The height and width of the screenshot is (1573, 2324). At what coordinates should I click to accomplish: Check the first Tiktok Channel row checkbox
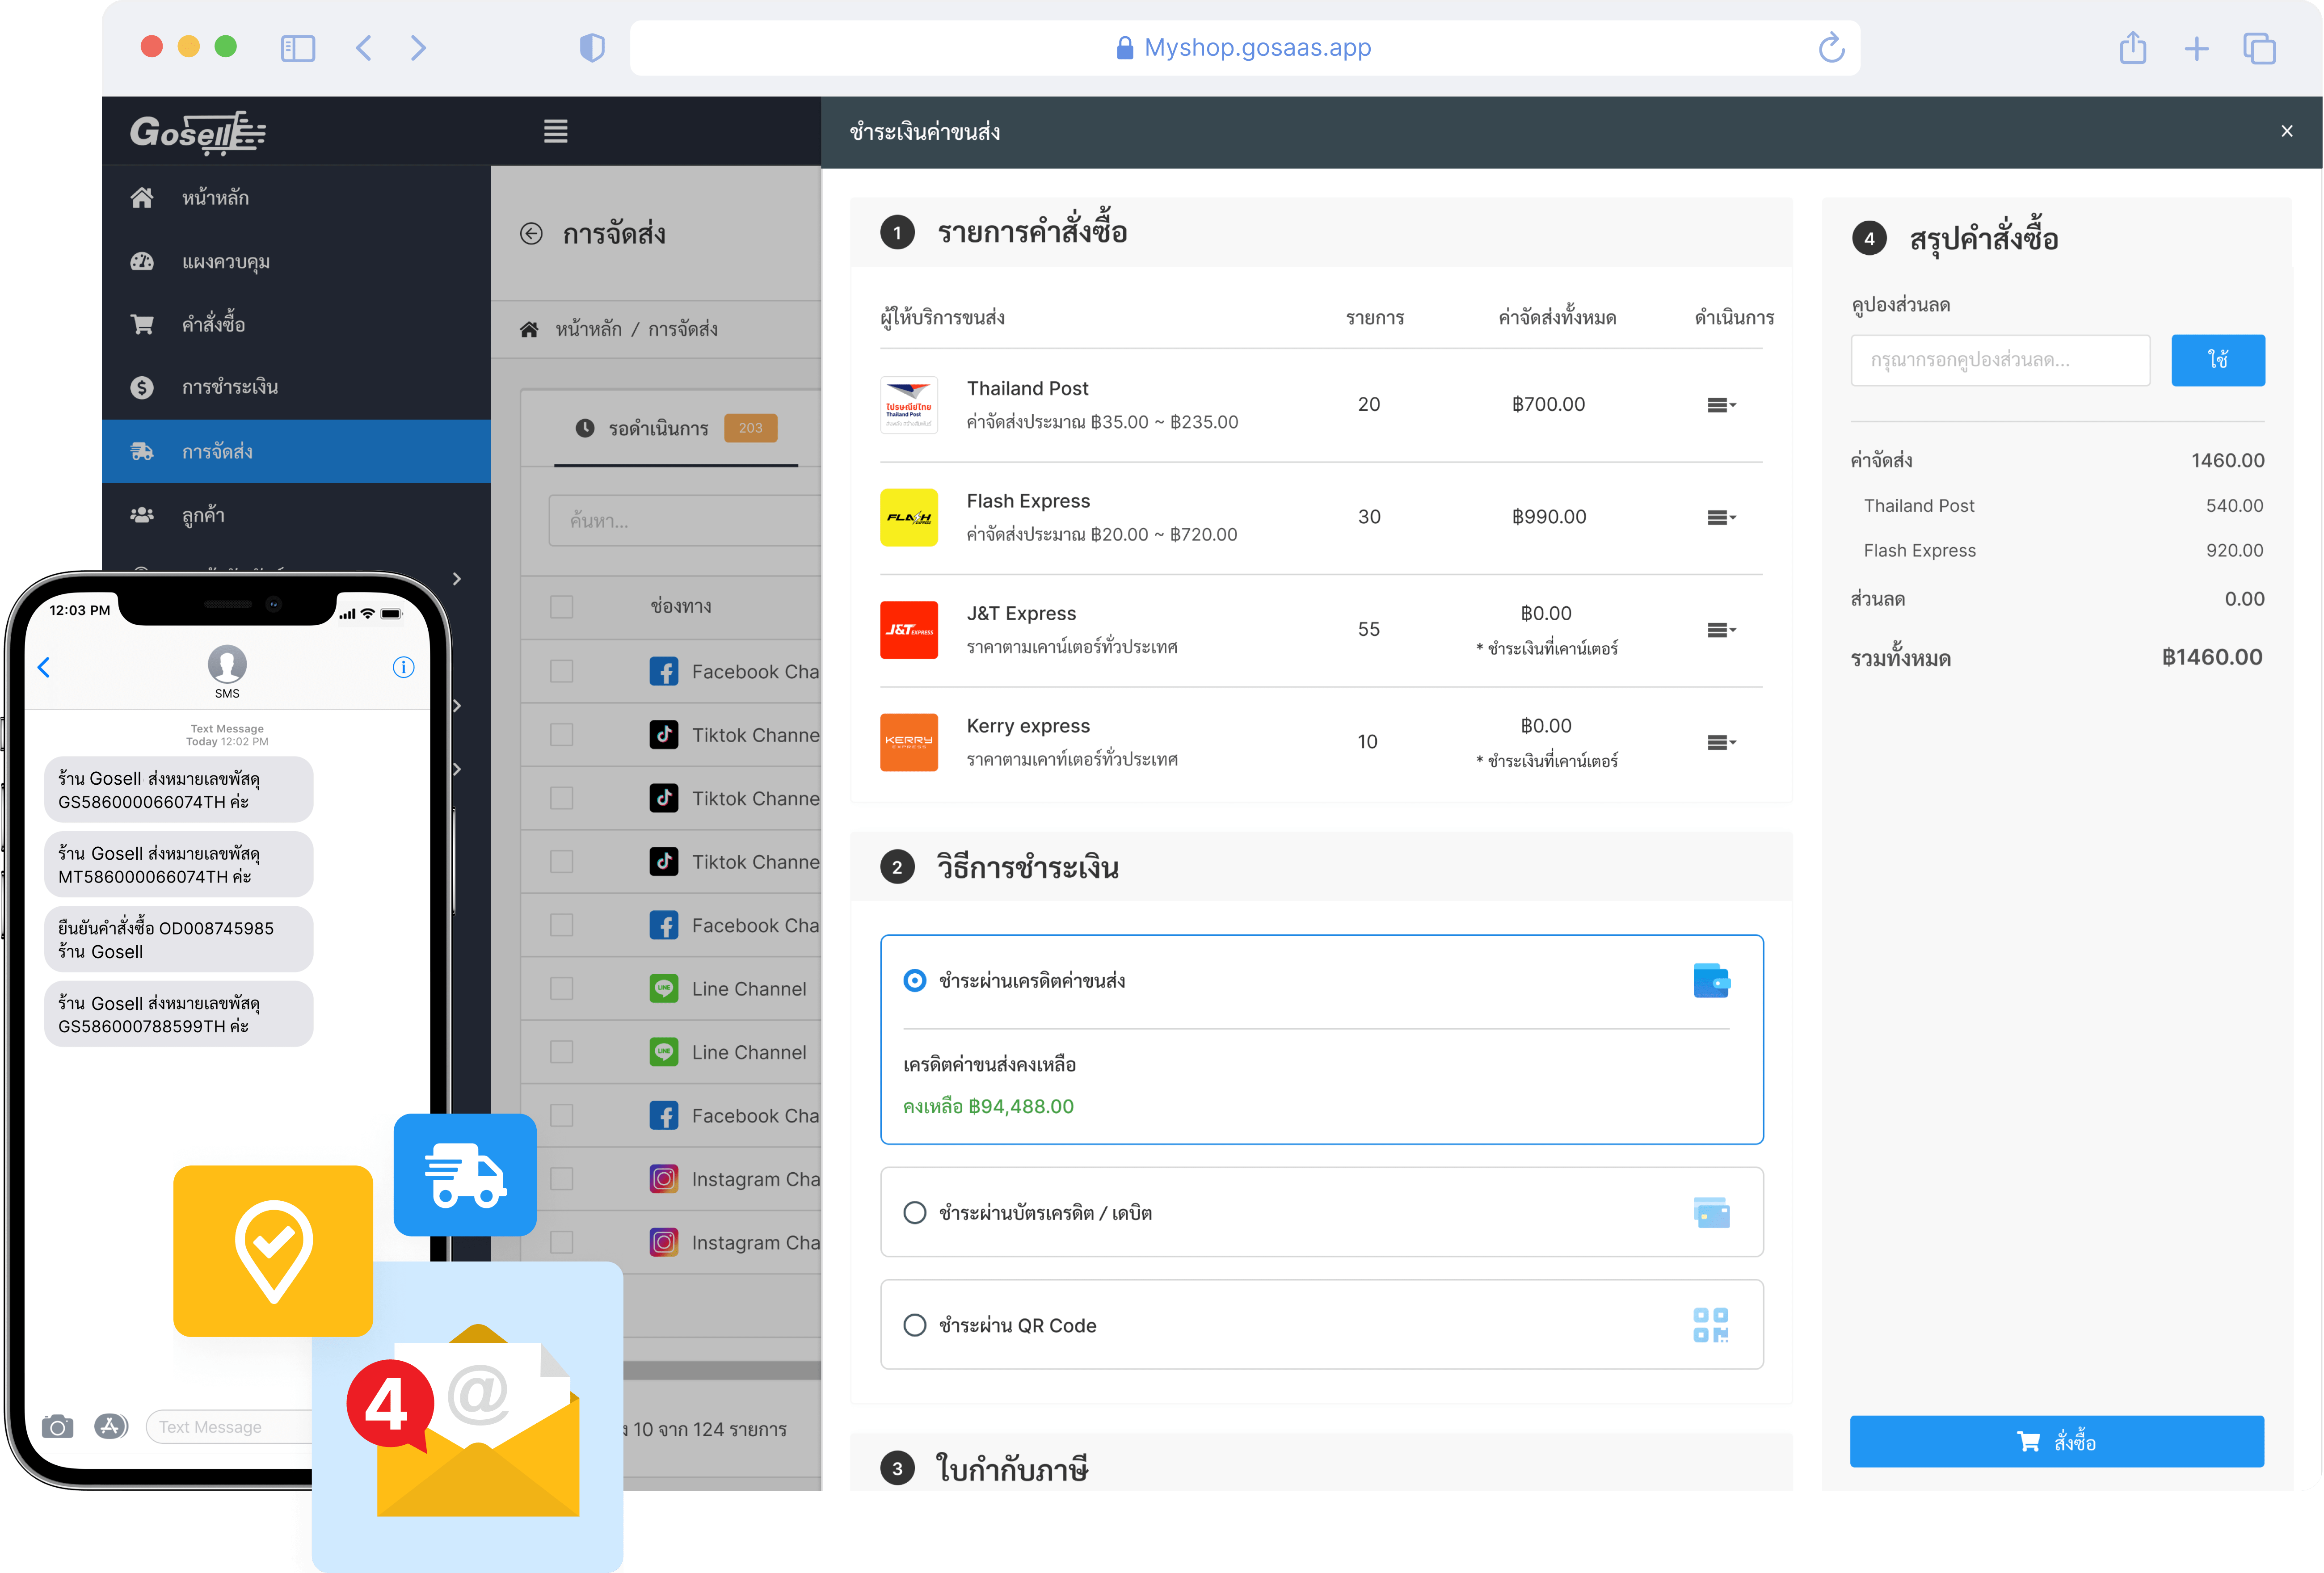562,735
